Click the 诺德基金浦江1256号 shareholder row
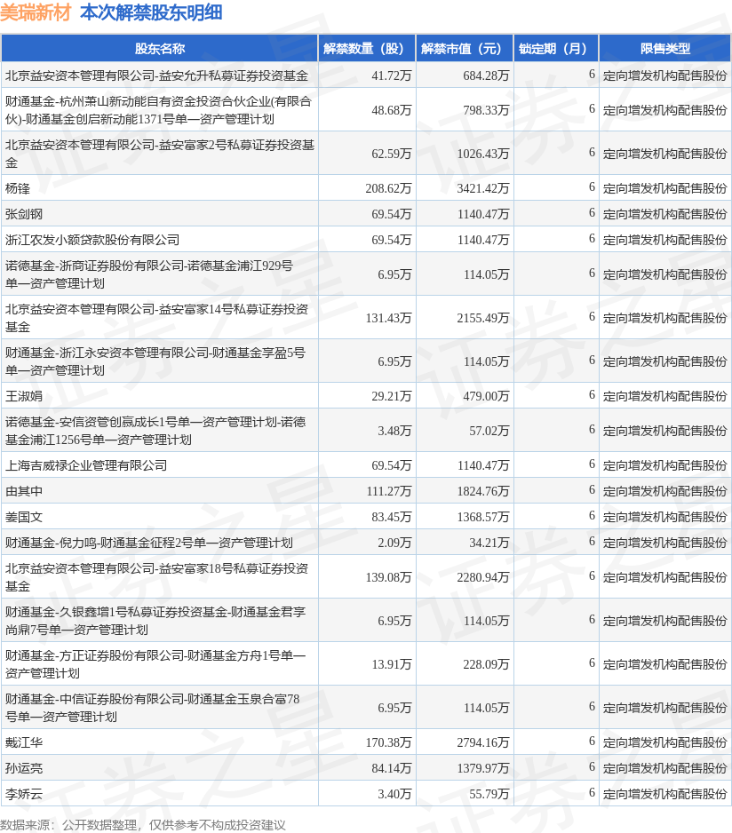 [366, 431]
